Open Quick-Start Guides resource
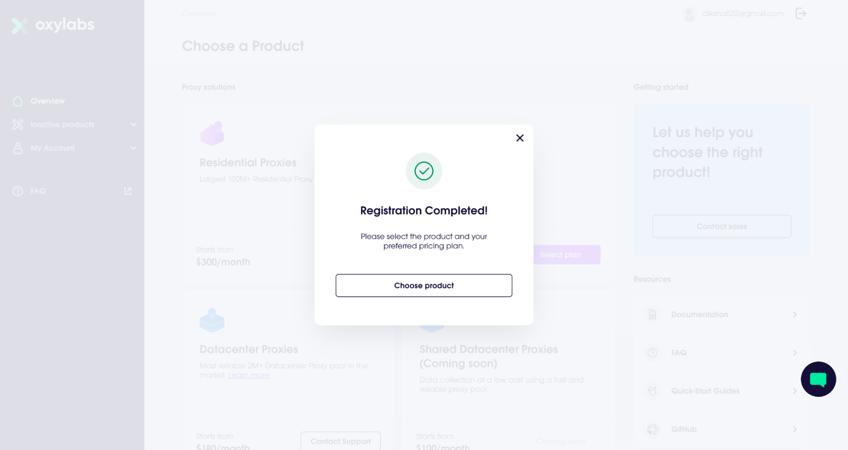Screen dimensions: 848x450 tap(705, 391)
